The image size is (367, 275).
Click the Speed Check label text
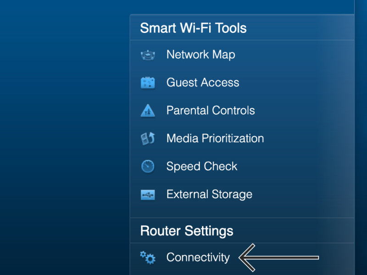[202, 166]
